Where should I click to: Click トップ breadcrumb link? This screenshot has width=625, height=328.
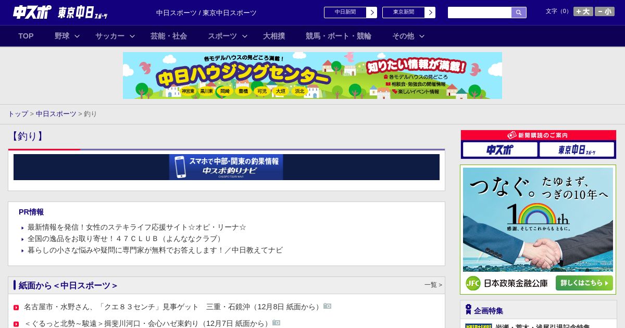pos(18,113)
